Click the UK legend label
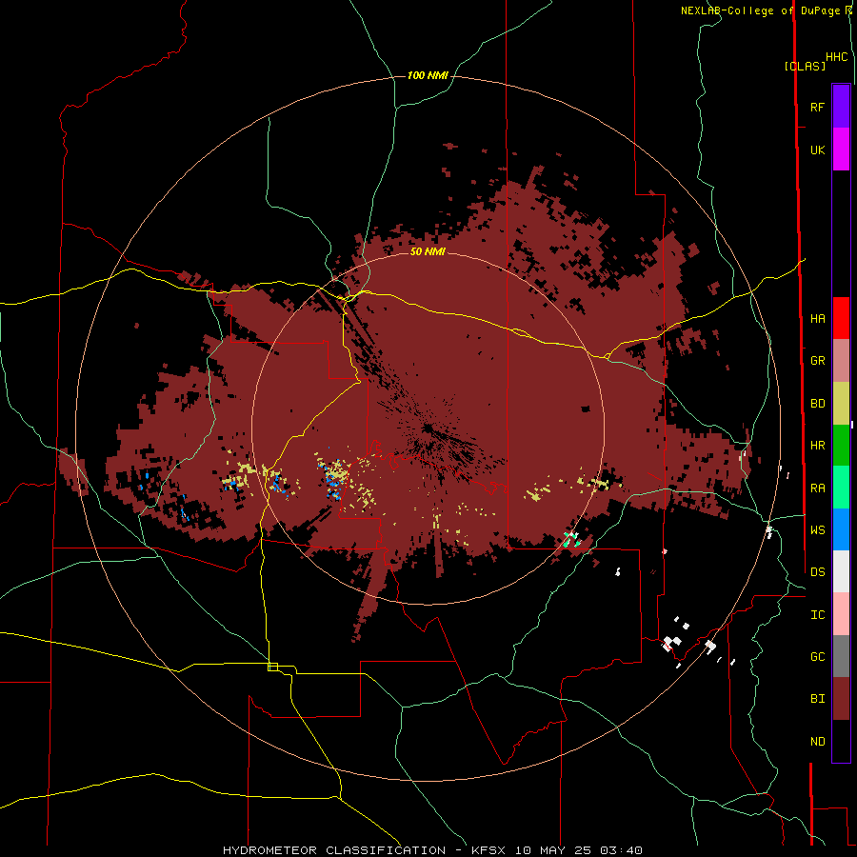Image resolution: width=857 pixels, height=857 pixels. click(818, 149)
